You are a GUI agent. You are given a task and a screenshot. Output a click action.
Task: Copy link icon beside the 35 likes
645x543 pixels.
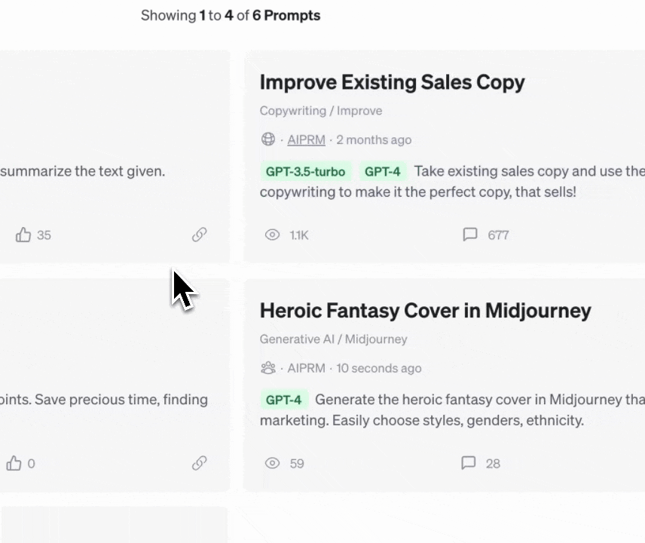pyautogui.click(x=199, y=235)
